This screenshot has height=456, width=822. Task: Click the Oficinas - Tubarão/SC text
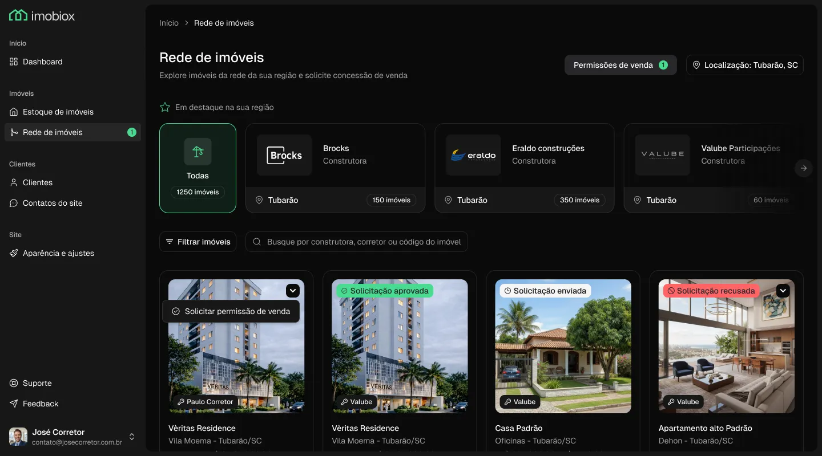click(x=535, y=441)
